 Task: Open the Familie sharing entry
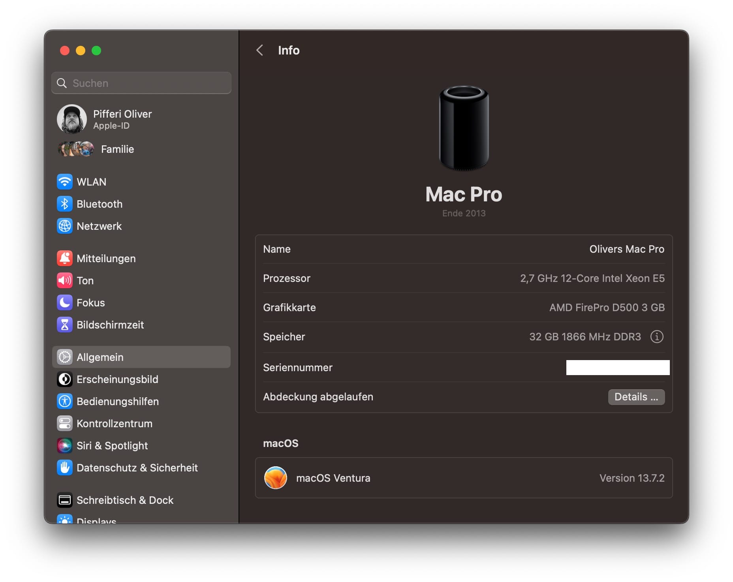click(x=141, y=149)
